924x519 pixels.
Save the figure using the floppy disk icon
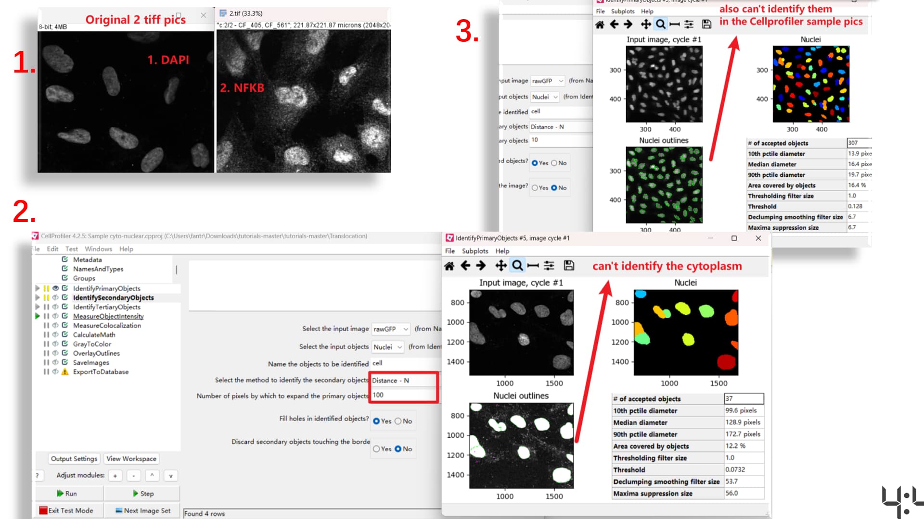pos(569,265)
